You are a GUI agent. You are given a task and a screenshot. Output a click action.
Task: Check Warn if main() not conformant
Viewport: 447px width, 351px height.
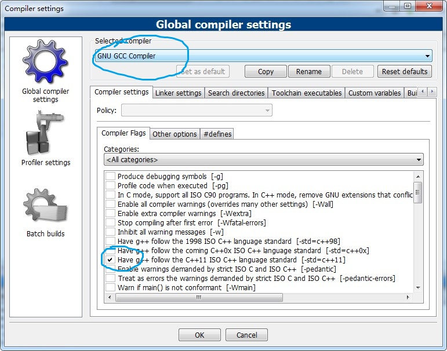coord(110,287)
